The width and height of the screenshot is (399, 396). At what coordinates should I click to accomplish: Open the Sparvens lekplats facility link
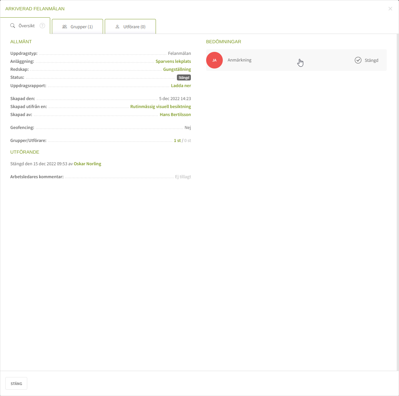(x=173, y=62)
